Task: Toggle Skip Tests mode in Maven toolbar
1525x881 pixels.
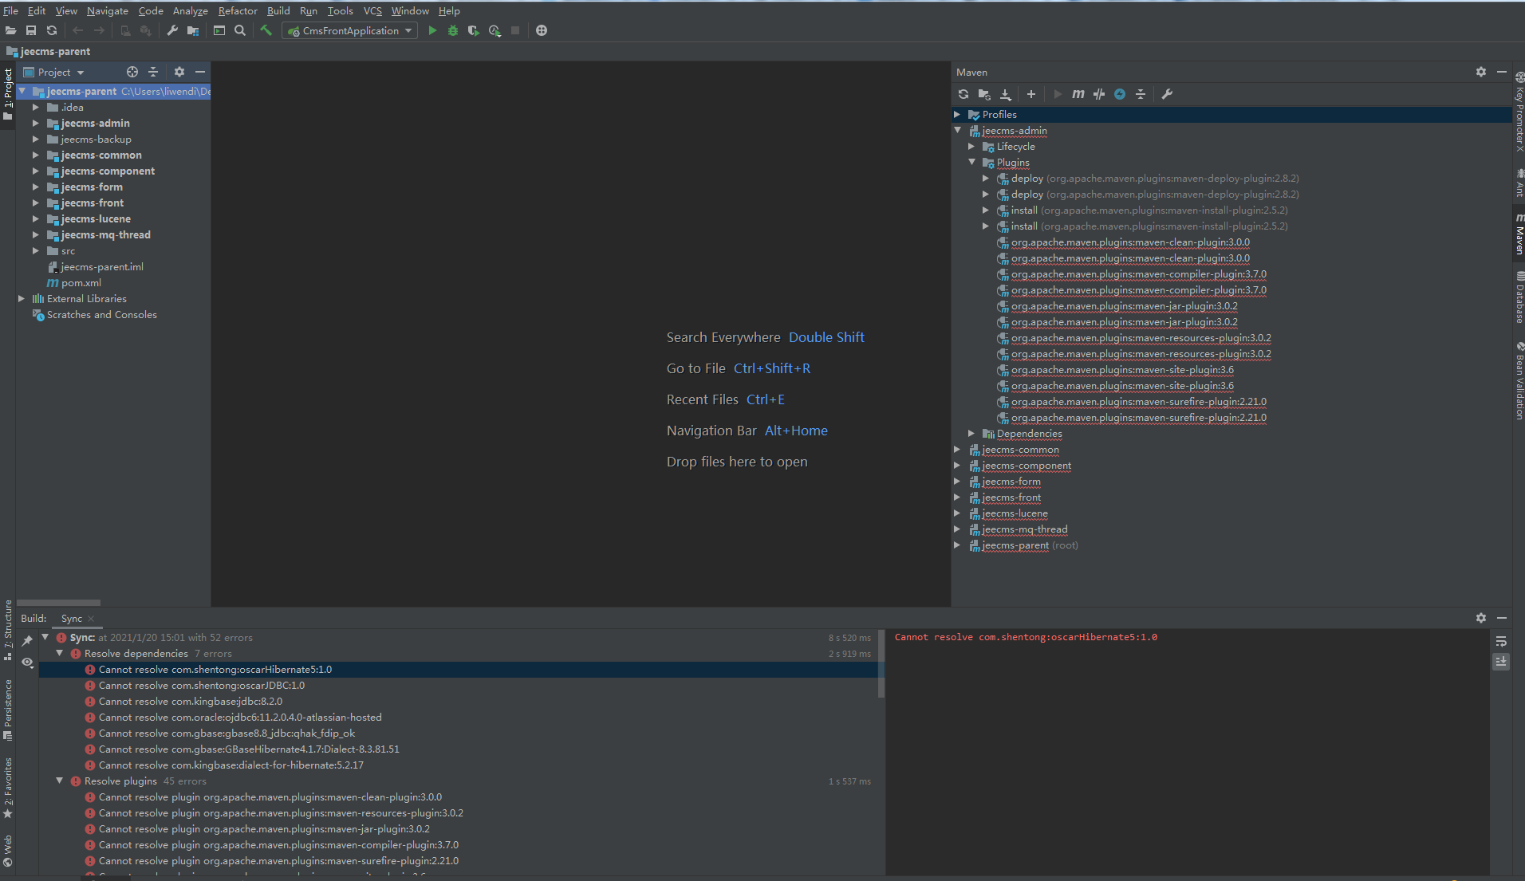Action: (x=1120, y=94)
